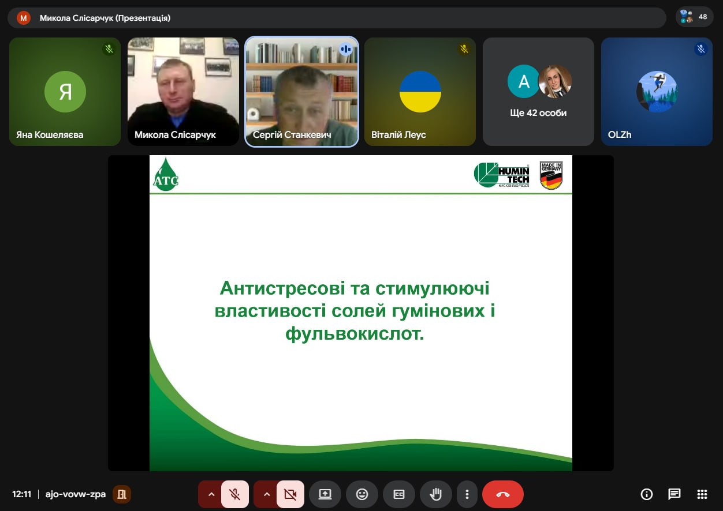Image resolution: width=723 pixels, height=511 pixels.
Task: Expand audio settings arrow beside microphone
Action: click(211, 494)
